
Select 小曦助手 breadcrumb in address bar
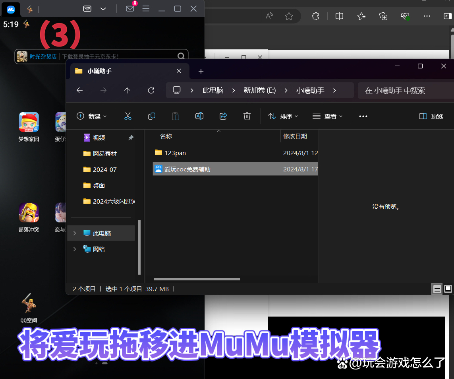[310, 90]
